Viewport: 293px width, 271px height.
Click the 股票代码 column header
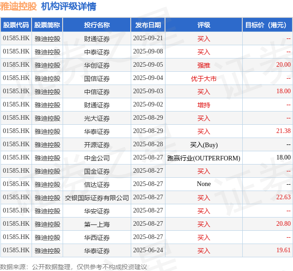pos(16,25)
